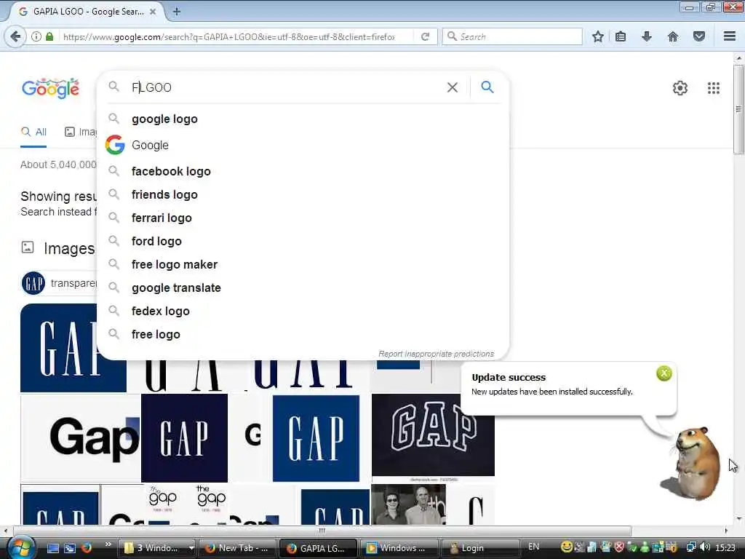Screen dimensions: 745x559
Task: Choose the facebook logo suggestion
Action: 303,171
